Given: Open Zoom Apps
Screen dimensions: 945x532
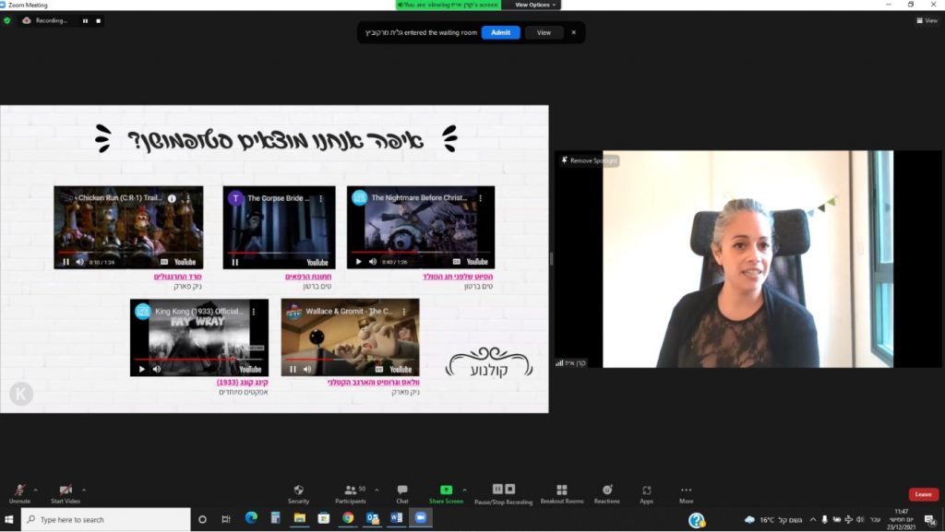Looking at the screenshot, I should [647, 493].
